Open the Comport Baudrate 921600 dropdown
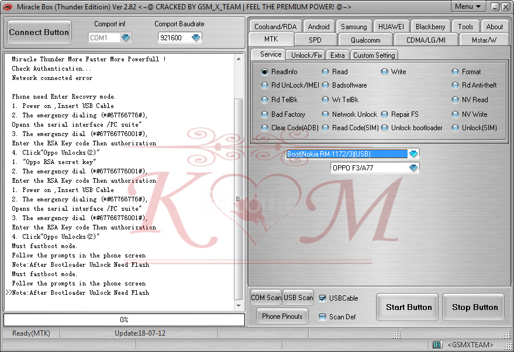This screenshot has width=514, height=352. coord(196,37)
